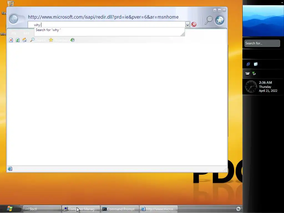
Task: Open the faded Edit menu
Action: coord(26,33)
